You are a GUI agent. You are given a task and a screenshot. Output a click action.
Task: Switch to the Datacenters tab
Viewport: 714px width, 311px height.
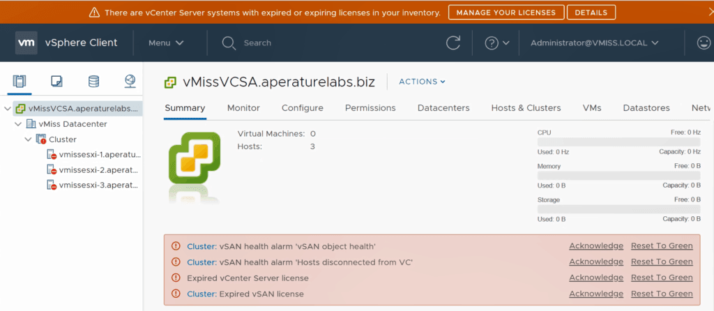coord(443,108)
